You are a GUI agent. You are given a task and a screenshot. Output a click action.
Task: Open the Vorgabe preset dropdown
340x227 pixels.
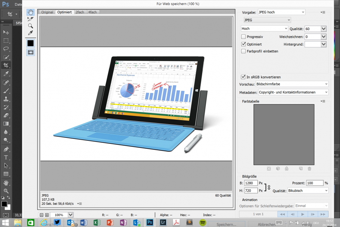pyautogui.click(x=281, y=12)
